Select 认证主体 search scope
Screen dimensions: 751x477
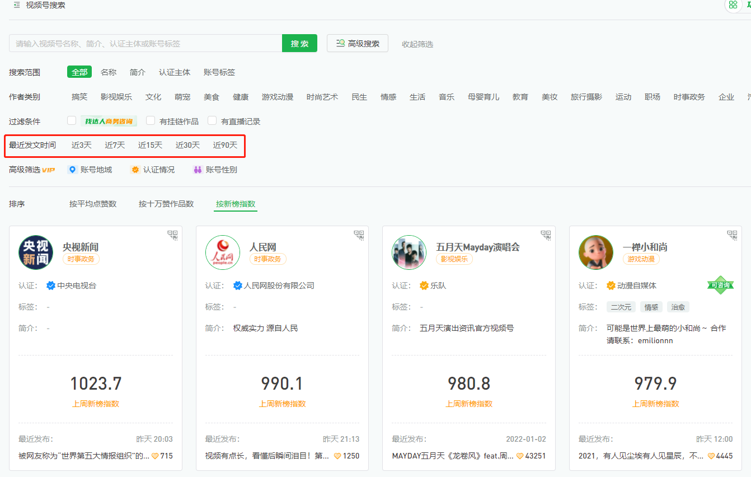pos(175,72)
